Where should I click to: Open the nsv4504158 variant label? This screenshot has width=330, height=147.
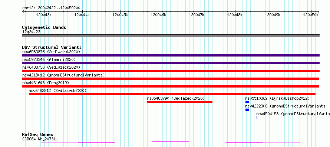click(293, 114)
